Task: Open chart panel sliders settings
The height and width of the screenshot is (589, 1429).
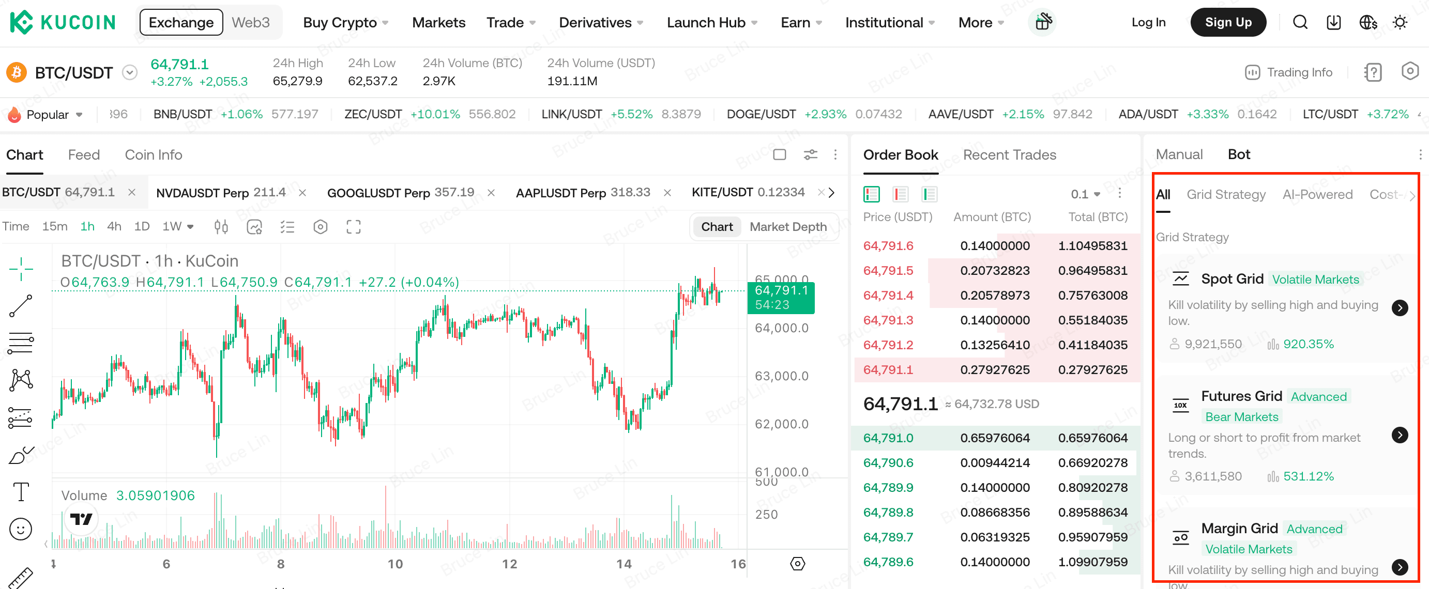Action: [811, 154]
